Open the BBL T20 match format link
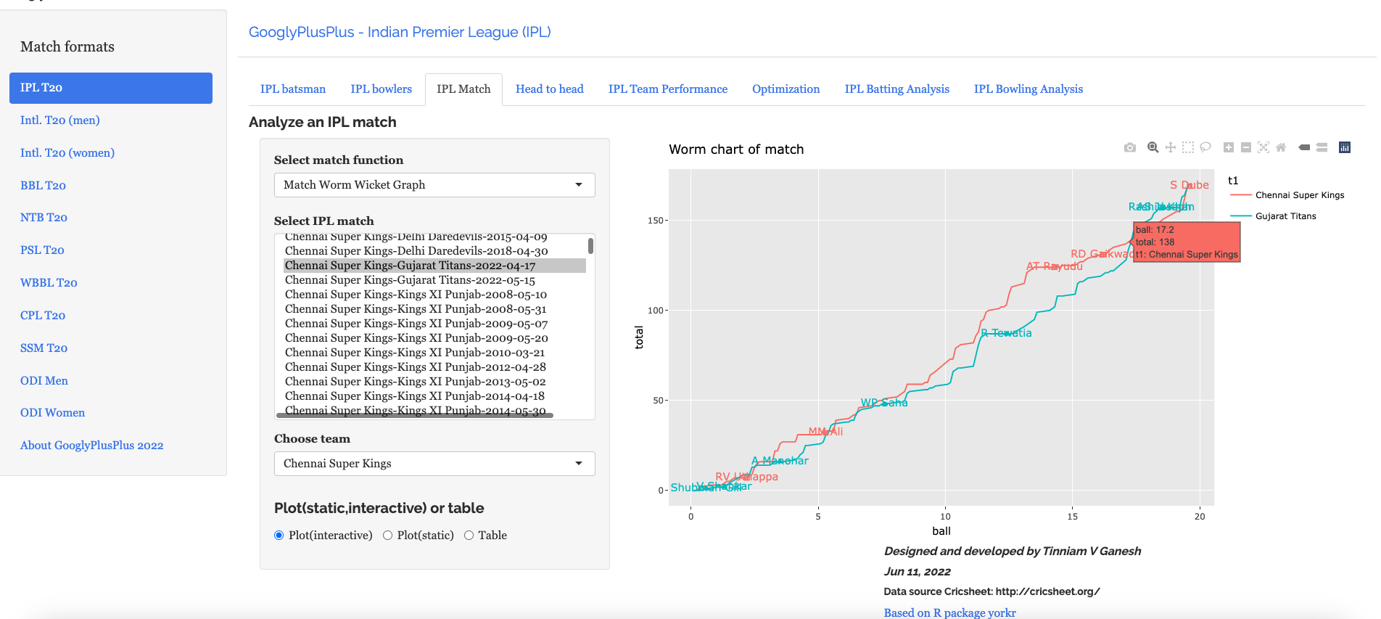 point(43,186)
